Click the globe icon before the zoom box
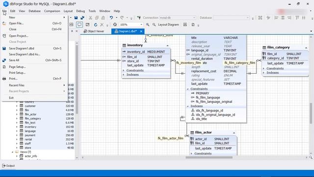Viewport: 314px width, 177px height. (115, 25)
